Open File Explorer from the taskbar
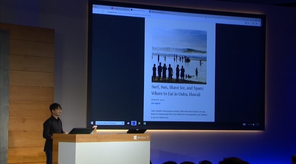 (139, 123)
